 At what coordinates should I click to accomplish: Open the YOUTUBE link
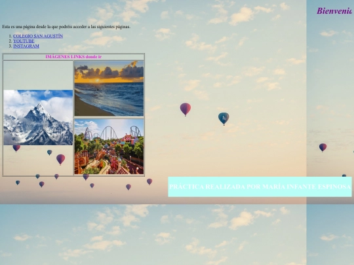tap(24, 41)
